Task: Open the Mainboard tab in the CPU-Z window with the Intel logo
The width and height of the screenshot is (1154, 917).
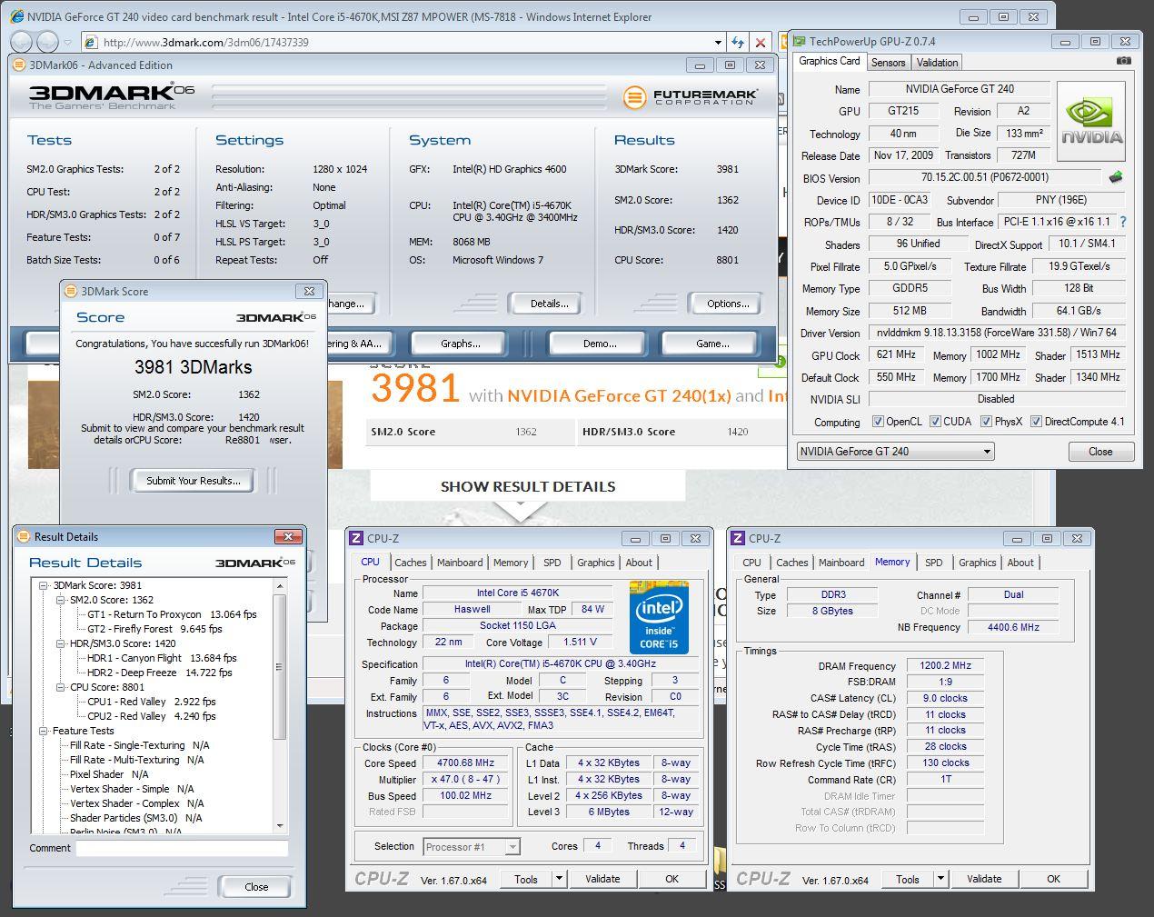Action: click(460, 563)
